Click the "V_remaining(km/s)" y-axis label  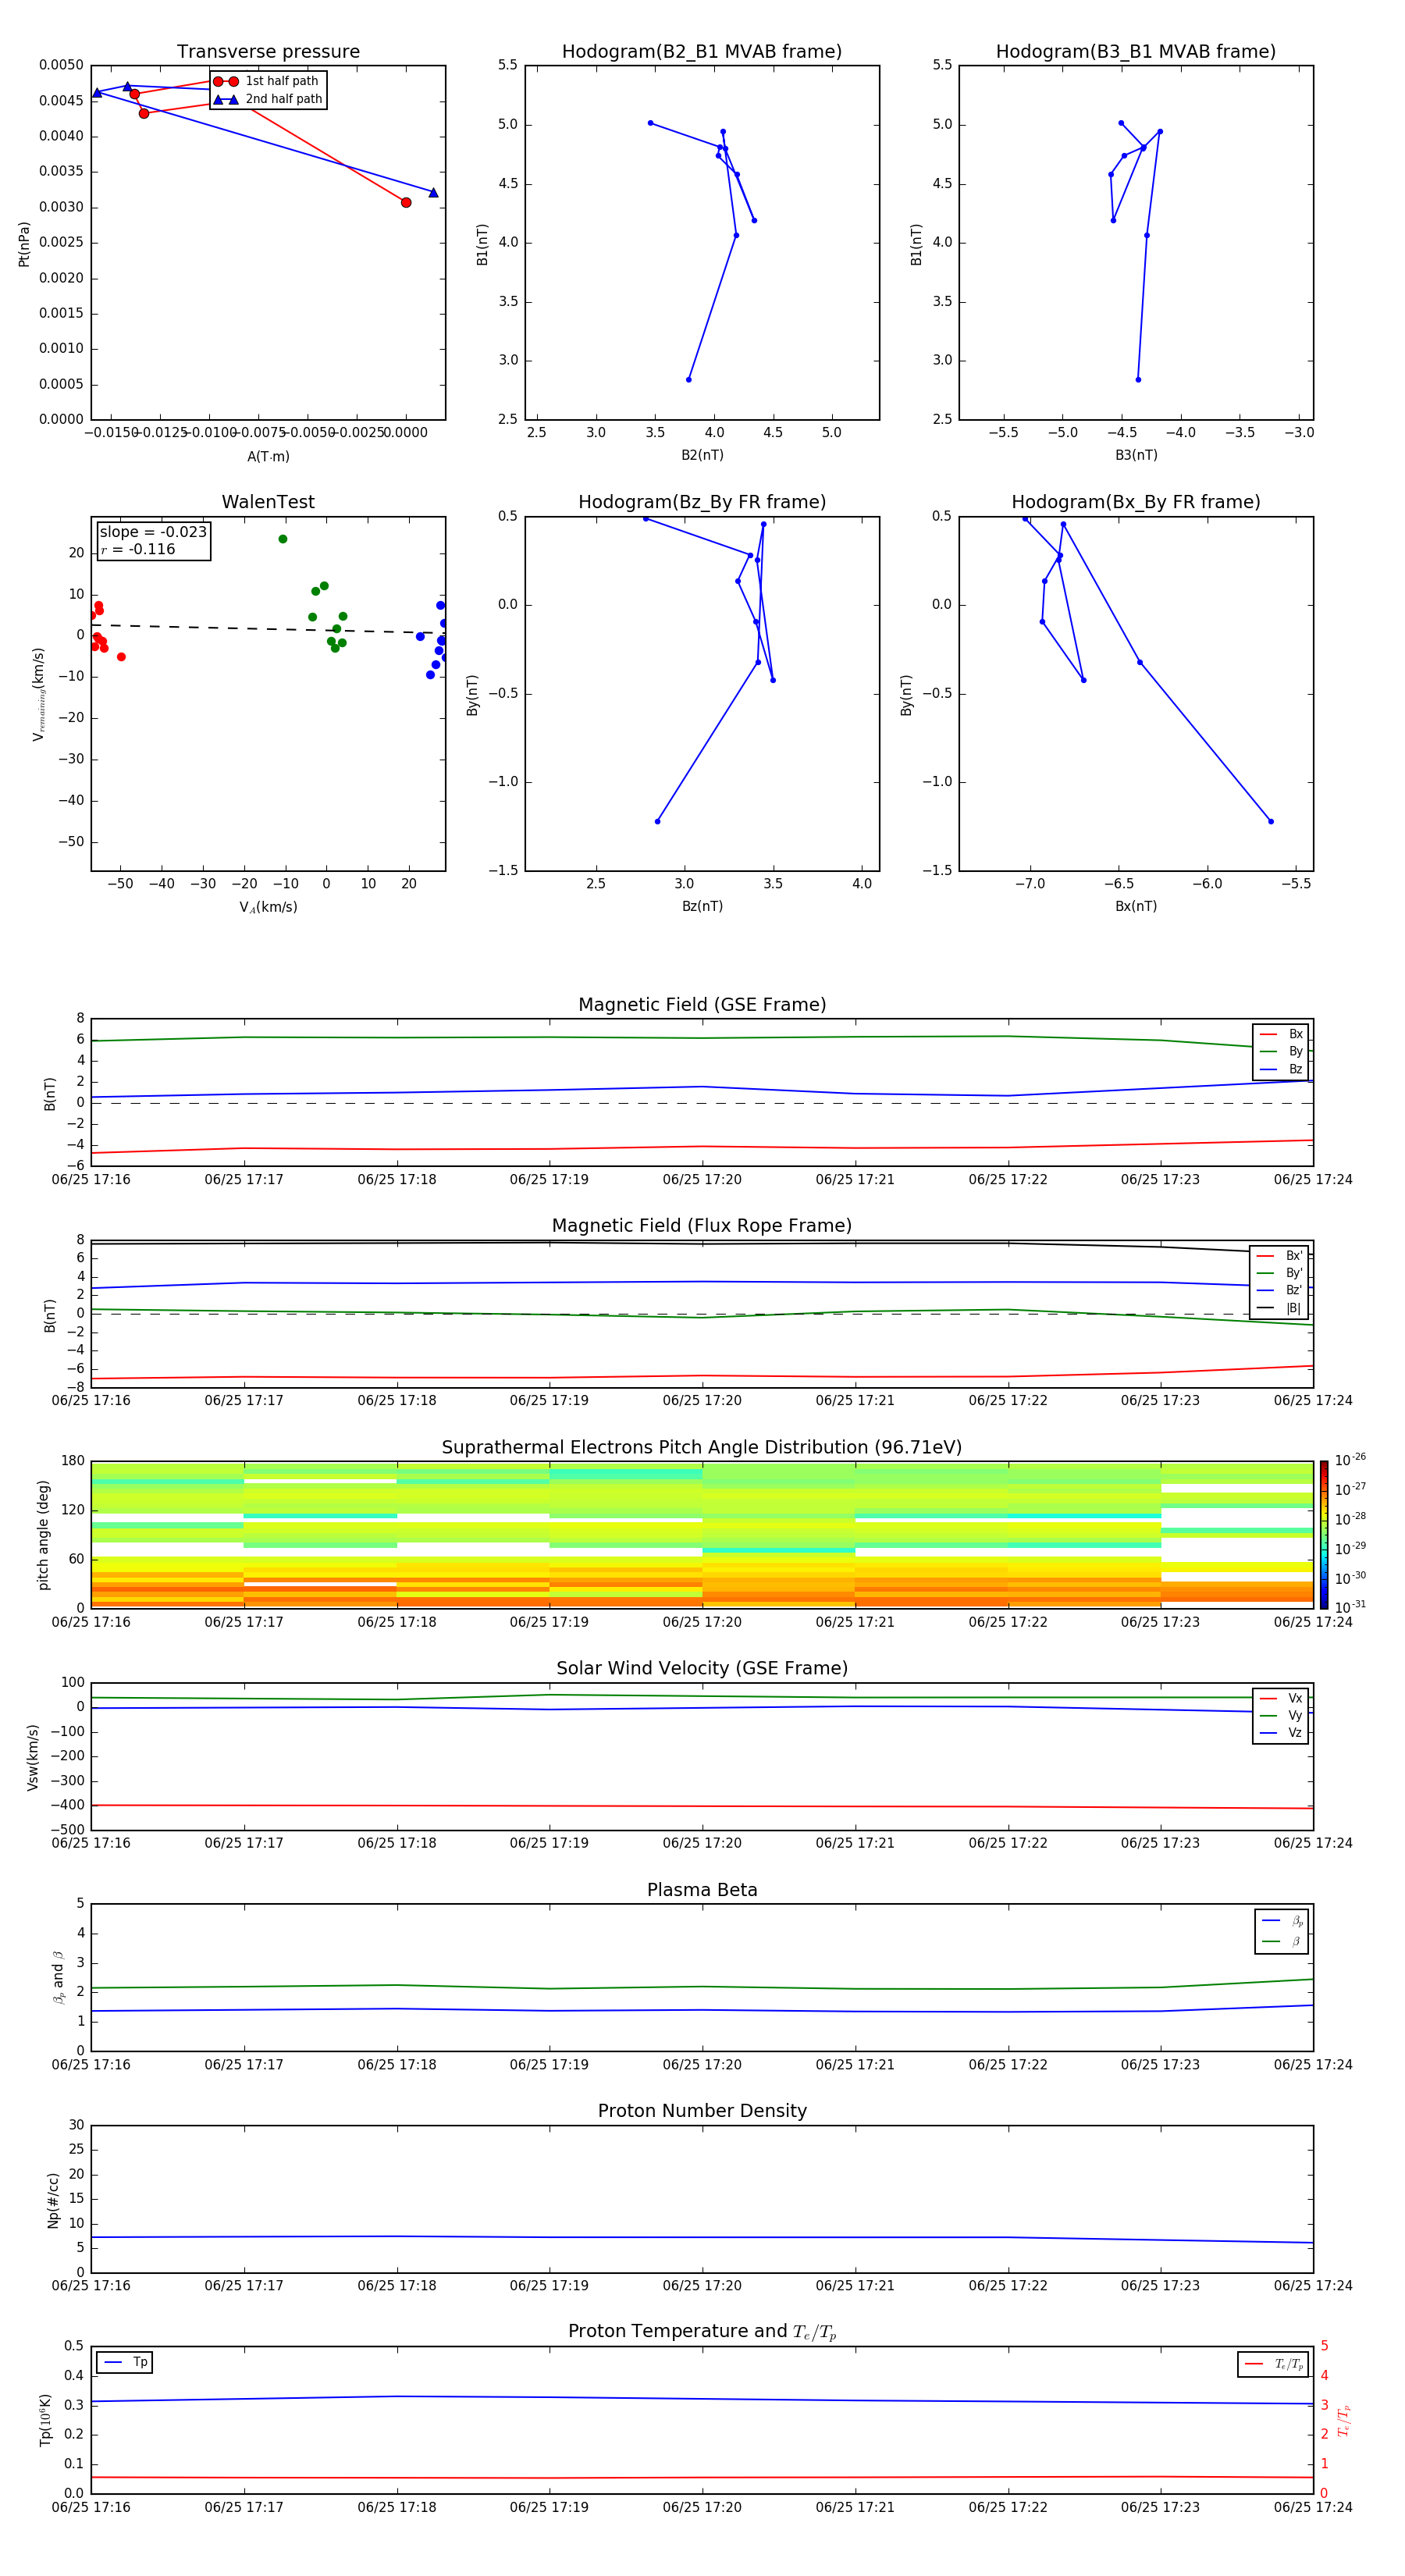[39, 694]
